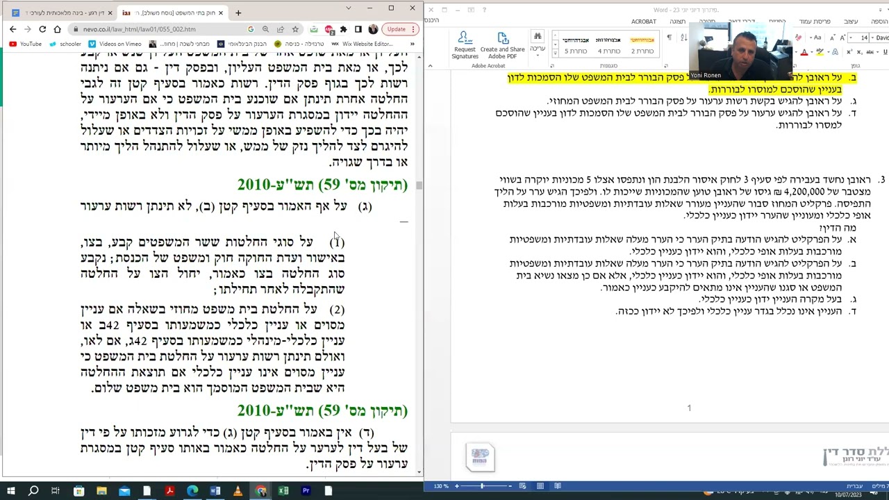889x500 pixels.
Task: Open Chrome profile avatar
Action: tap(373, 29)
